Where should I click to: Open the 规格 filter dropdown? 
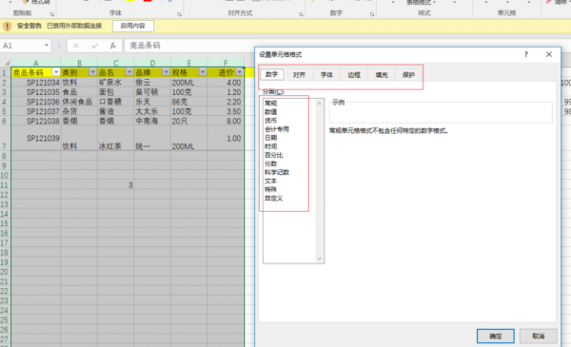pyautogui.click(x=203, y=72)
